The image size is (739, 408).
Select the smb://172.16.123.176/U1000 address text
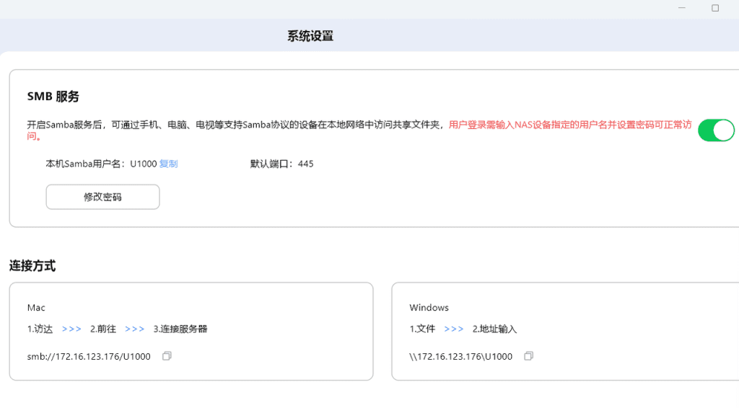coord(89,357)
